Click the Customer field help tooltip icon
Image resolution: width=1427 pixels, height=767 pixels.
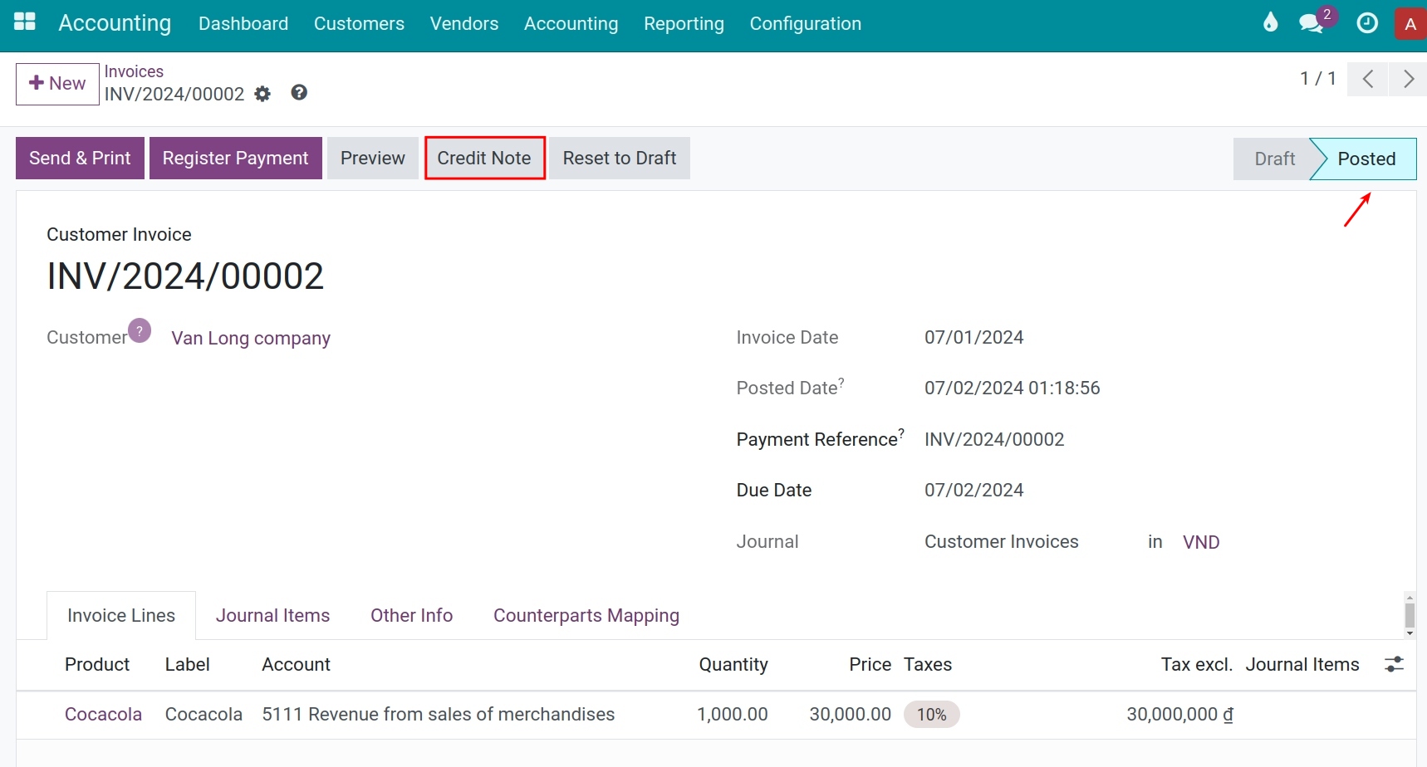140,330
